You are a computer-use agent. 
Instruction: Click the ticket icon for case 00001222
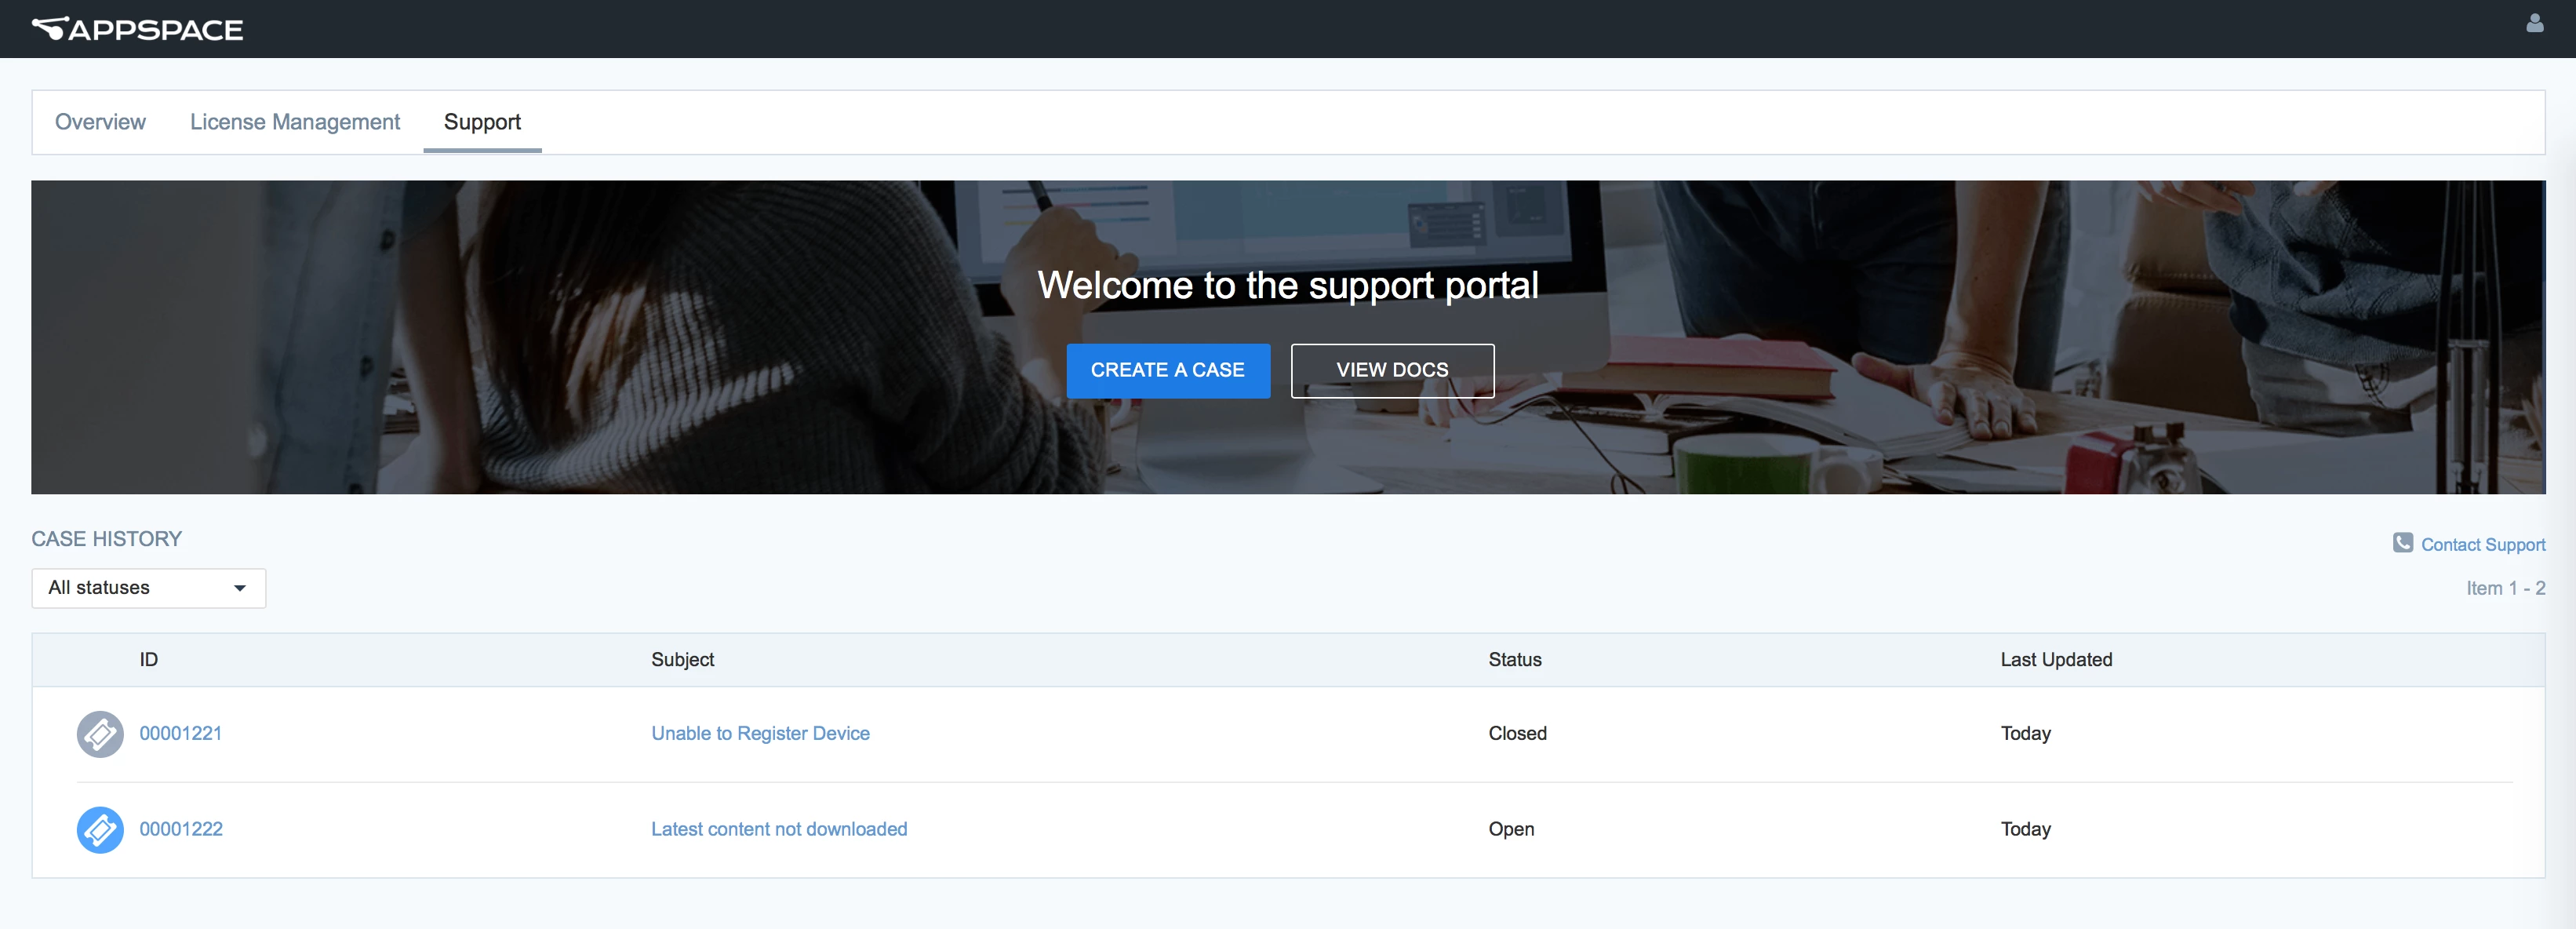pyautogui.click(x=100, y=830)
